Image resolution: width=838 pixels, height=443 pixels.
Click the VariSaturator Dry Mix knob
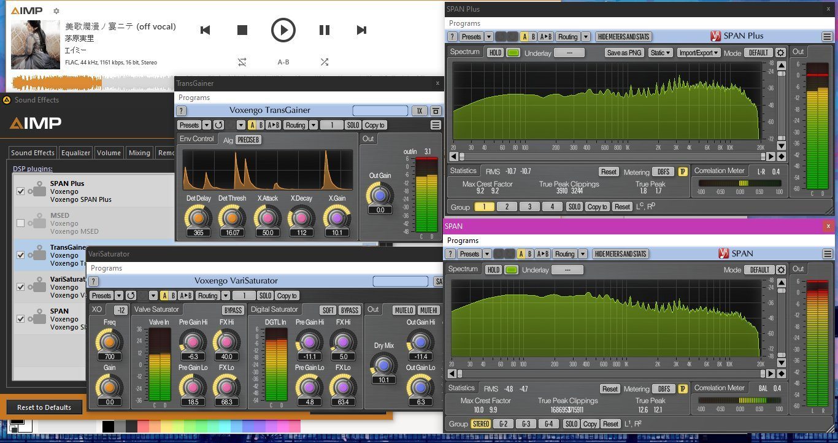[383, 364]
